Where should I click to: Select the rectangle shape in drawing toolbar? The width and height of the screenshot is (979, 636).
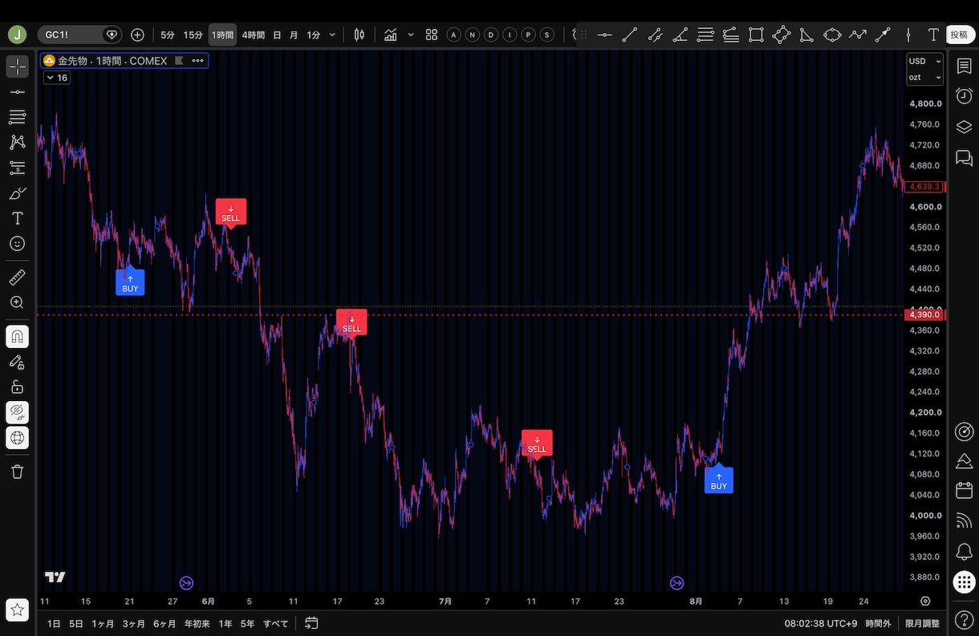(x=756, y=34)
